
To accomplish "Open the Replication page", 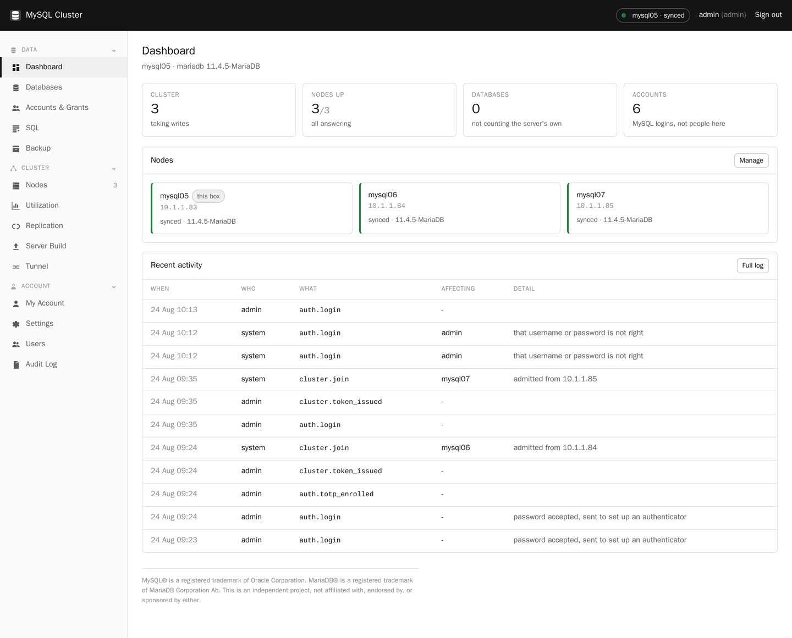I will [x=64, y=226].
